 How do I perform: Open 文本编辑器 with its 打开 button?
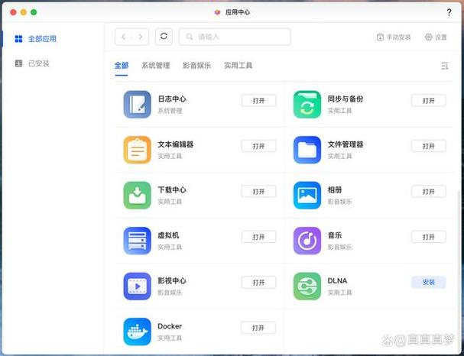click(258, 146)
